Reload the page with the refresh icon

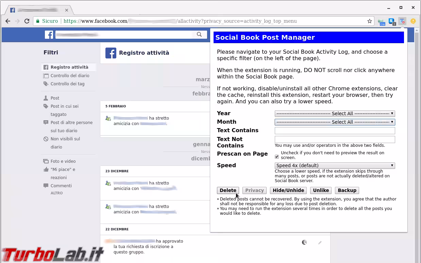[27, 21]
